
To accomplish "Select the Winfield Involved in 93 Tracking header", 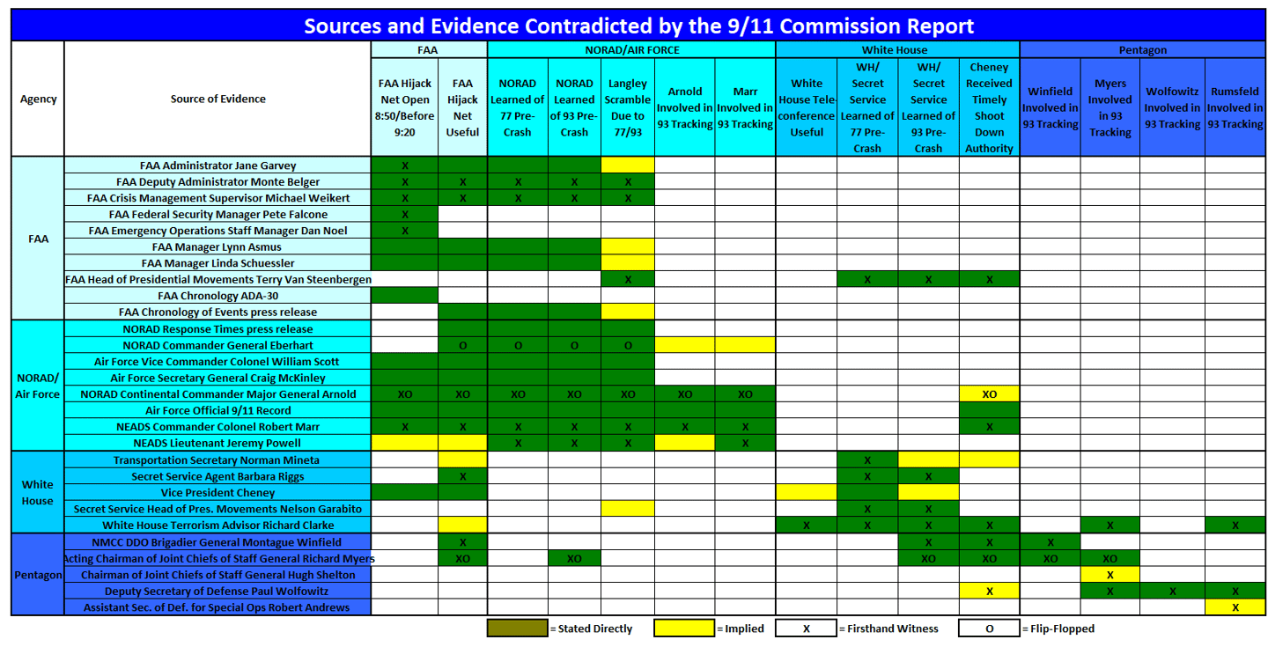I will click(x=1051, y=107).
